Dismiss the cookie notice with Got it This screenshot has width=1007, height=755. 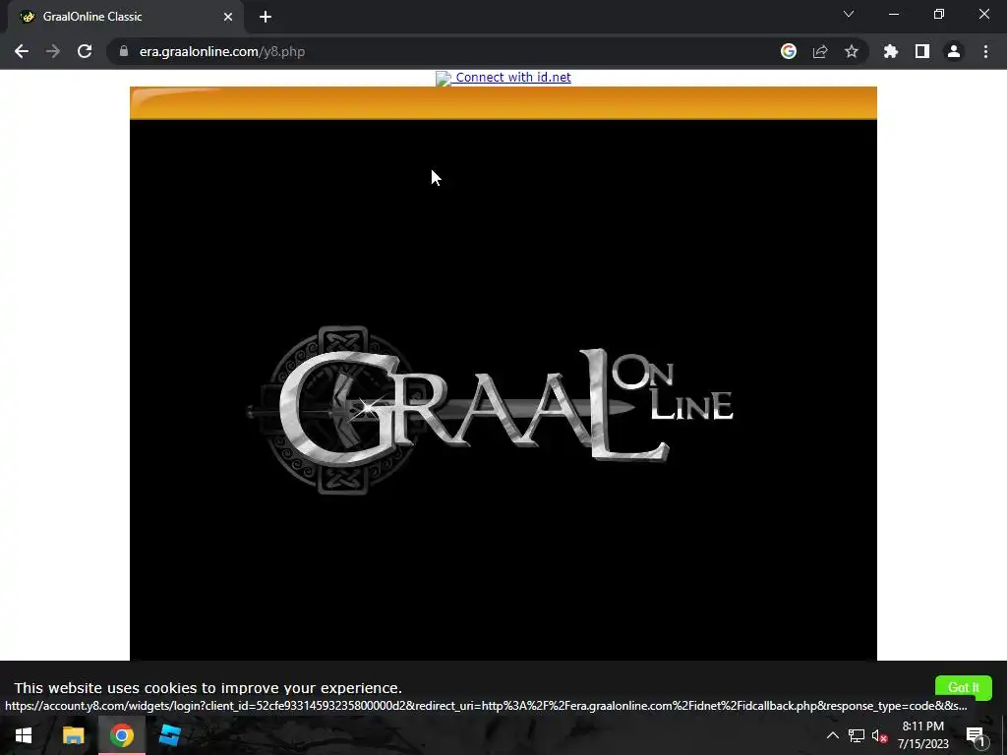click(x=964, y=687)
